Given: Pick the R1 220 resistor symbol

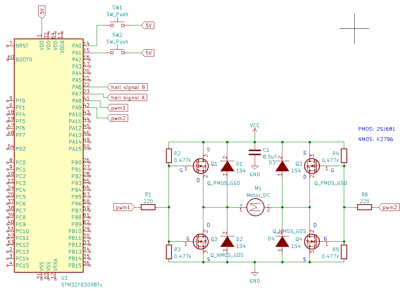Looking at the screenshot, I should pyautogui.click(x=148, y=207).
